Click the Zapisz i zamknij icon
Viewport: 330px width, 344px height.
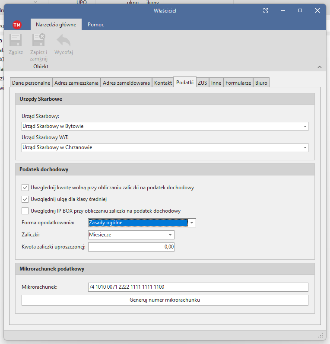pos(38,41)
